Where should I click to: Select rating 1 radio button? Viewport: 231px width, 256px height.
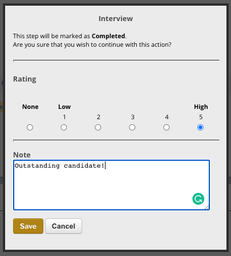(64, 127)
